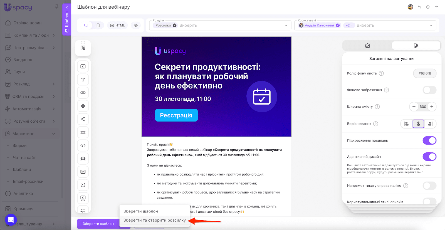Image resolution: width=445 pixels, height=230 pixels.
Task: Click the eye preview icon
Action: pos(136,25)
